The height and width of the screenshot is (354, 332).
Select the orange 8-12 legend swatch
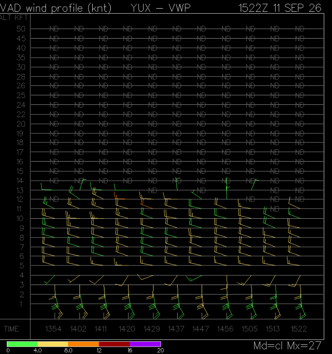click(84, 344)
